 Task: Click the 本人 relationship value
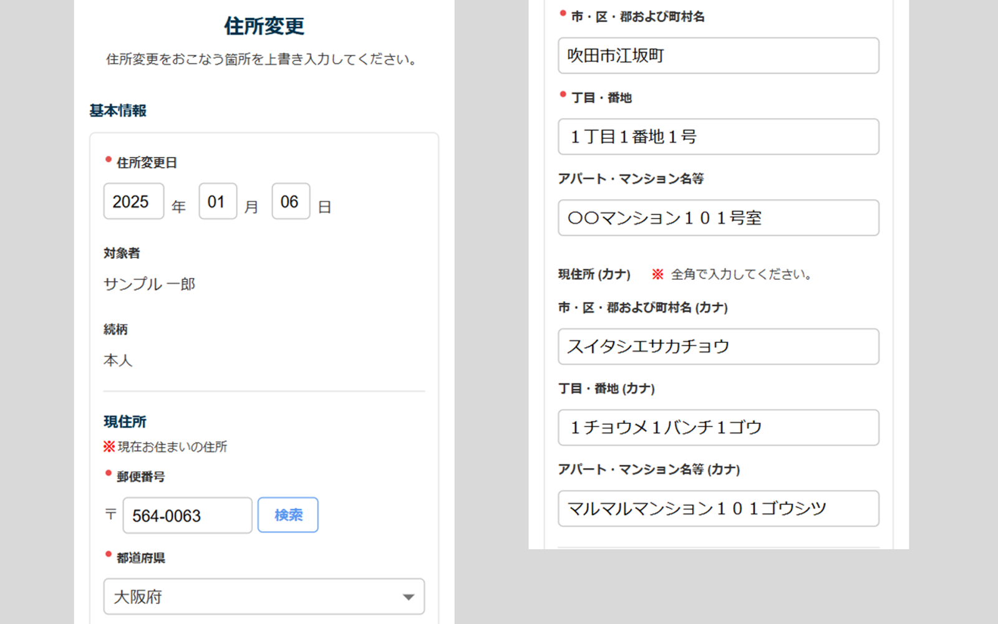tap(118, 360)
